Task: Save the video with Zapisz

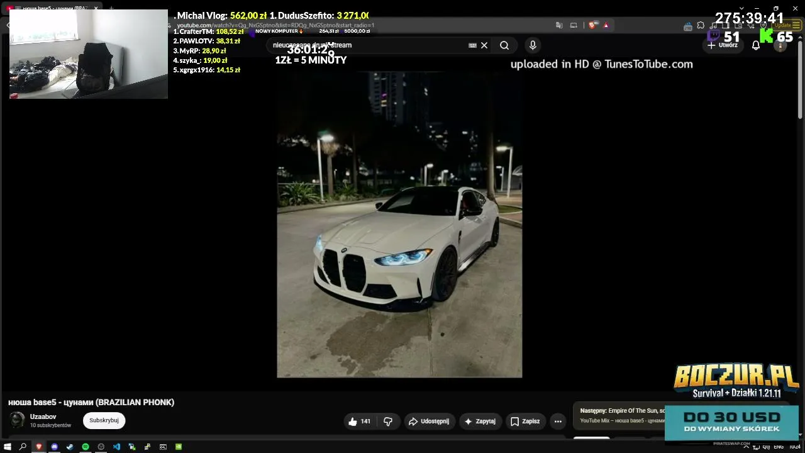Action: [x=525, y=422]
